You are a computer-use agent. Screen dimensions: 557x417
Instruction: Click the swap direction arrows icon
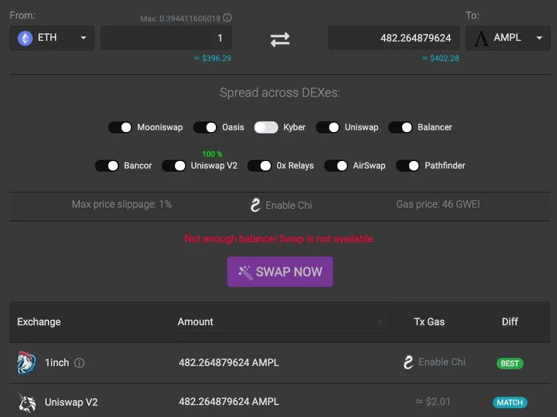coord(280,39)
